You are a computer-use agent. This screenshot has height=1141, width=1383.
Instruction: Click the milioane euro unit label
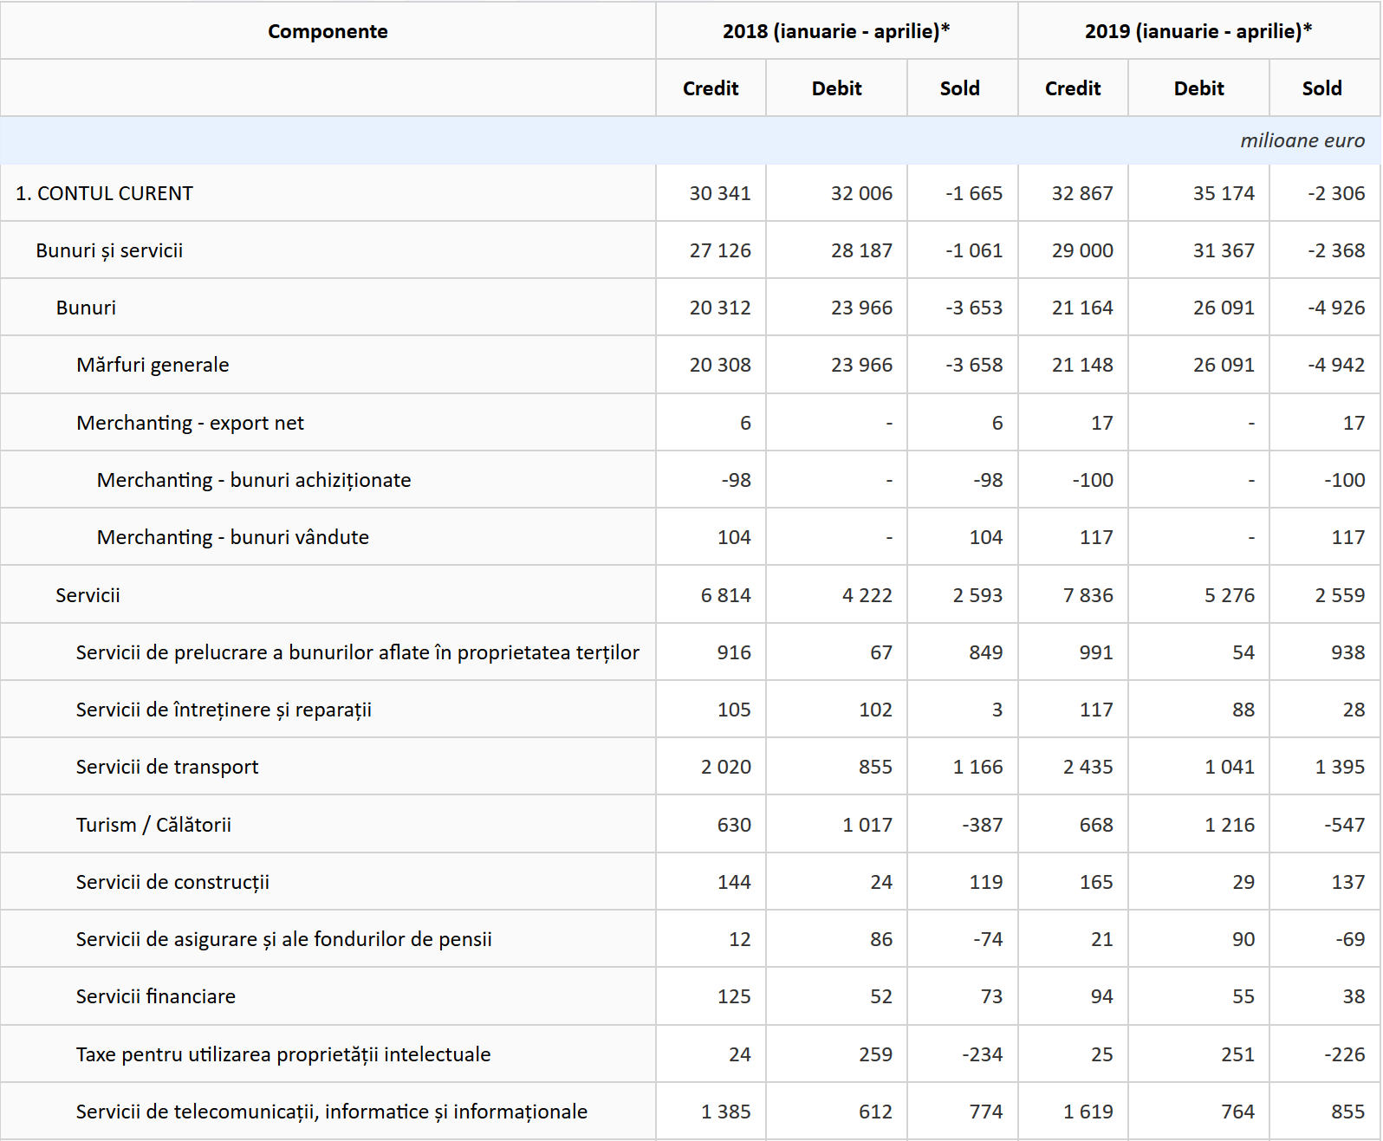1302,140
